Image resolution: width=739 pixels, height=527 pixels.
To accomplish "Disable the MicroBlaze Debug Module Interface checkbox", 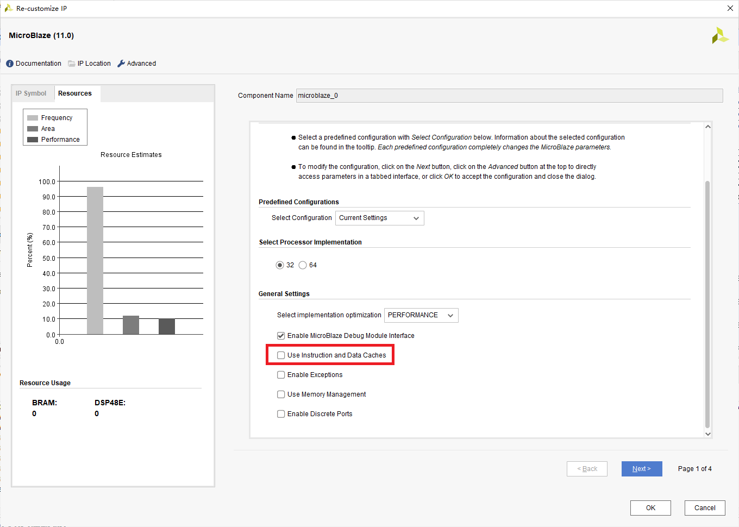I will pyautogui.click(x=281, y=335).
